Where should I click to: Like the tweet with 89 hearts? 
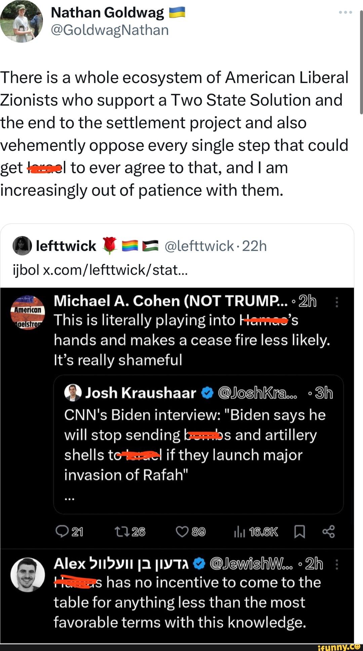[x=182, y=532]
